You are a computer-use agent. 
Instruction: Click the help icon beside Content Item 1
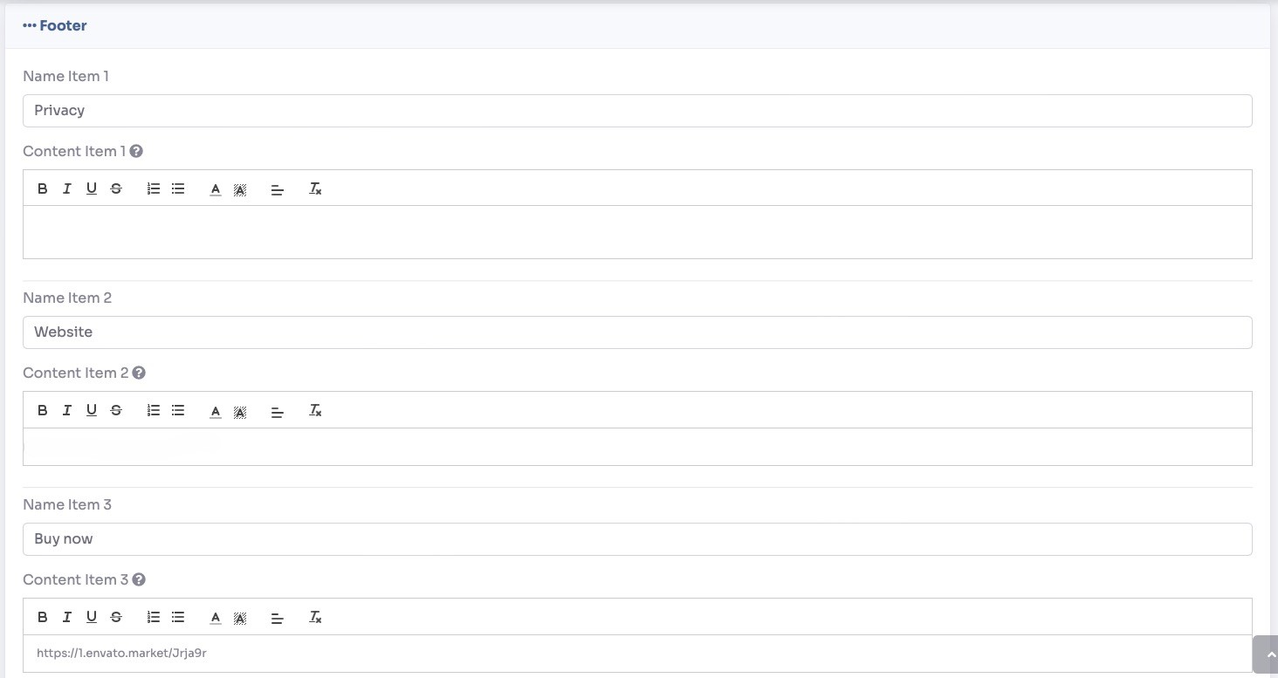coord(136,151)
